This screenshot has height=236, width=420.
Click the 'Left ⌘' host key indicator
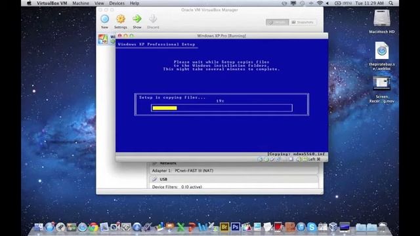pos(314,159)
